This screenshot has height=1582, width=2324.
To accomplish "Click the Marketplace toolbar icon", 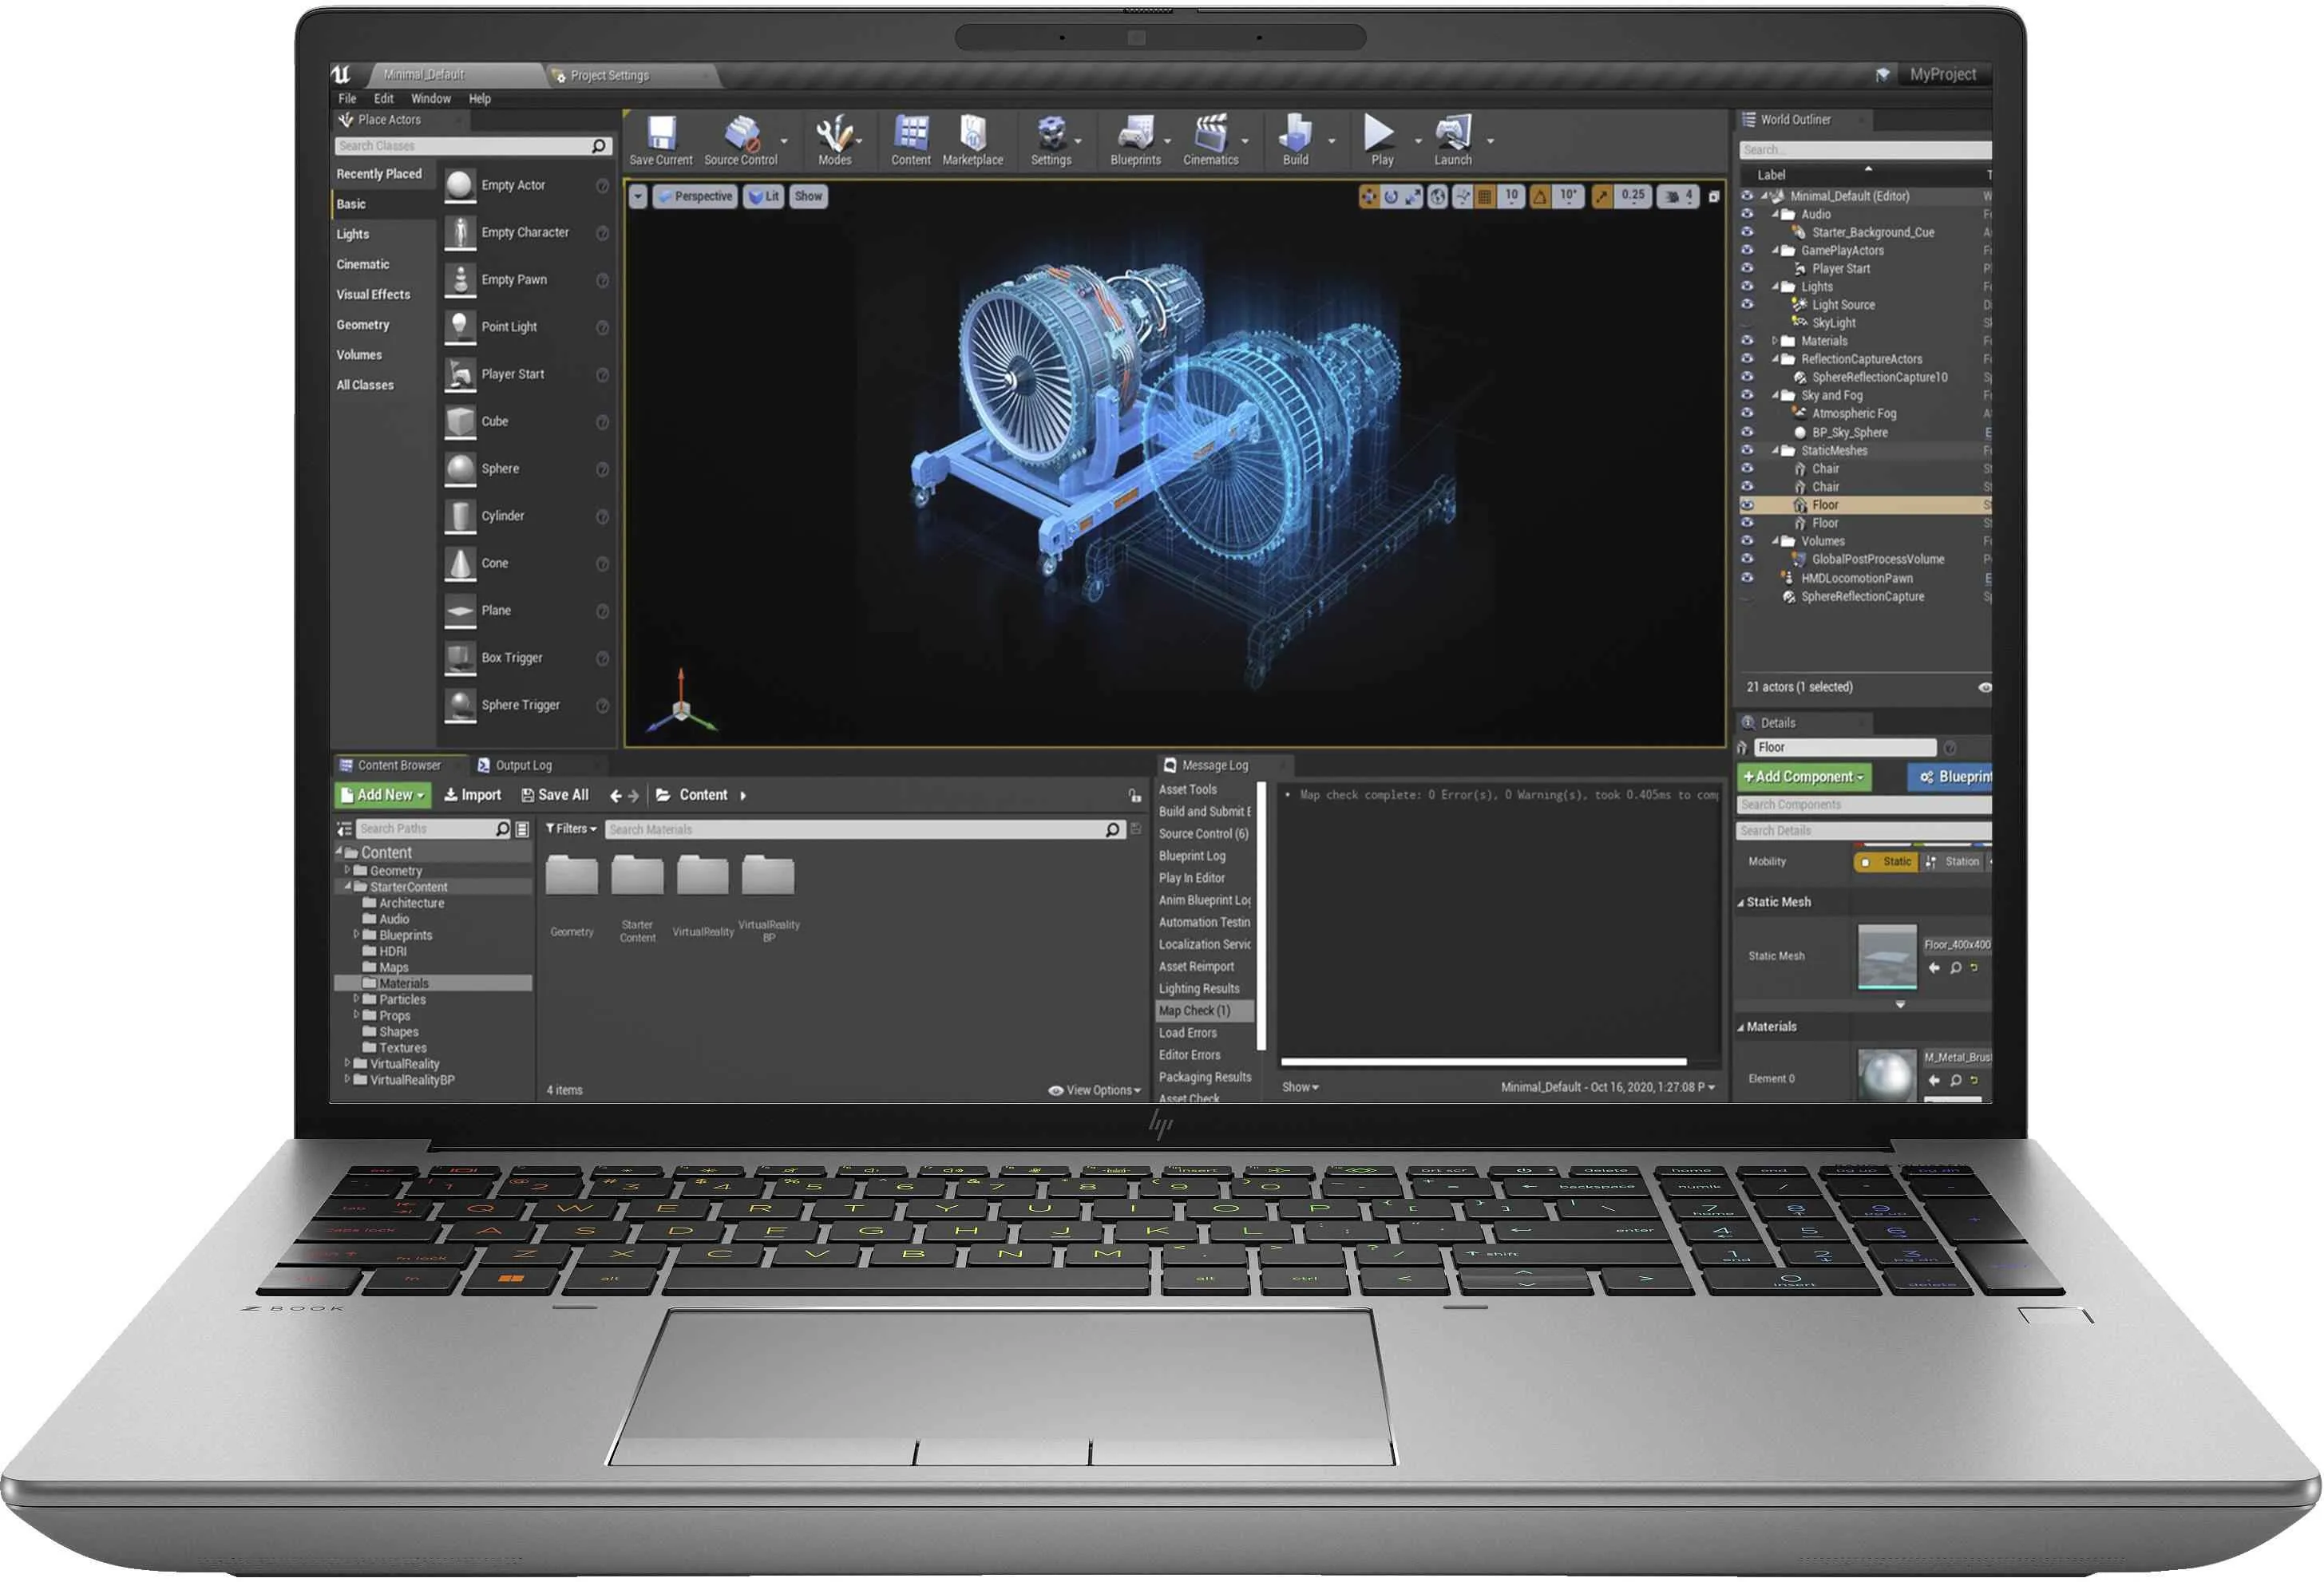I will pyautogui.click(x=976, y=141).
